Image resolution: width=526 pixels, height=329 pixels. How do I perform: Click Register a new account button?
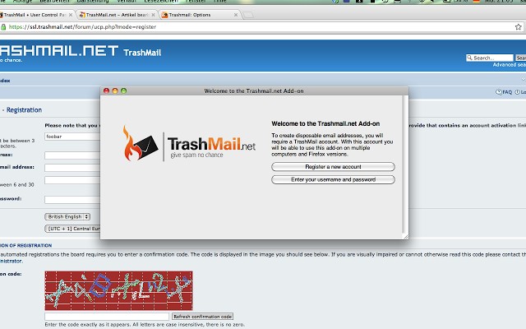point(333,166)
